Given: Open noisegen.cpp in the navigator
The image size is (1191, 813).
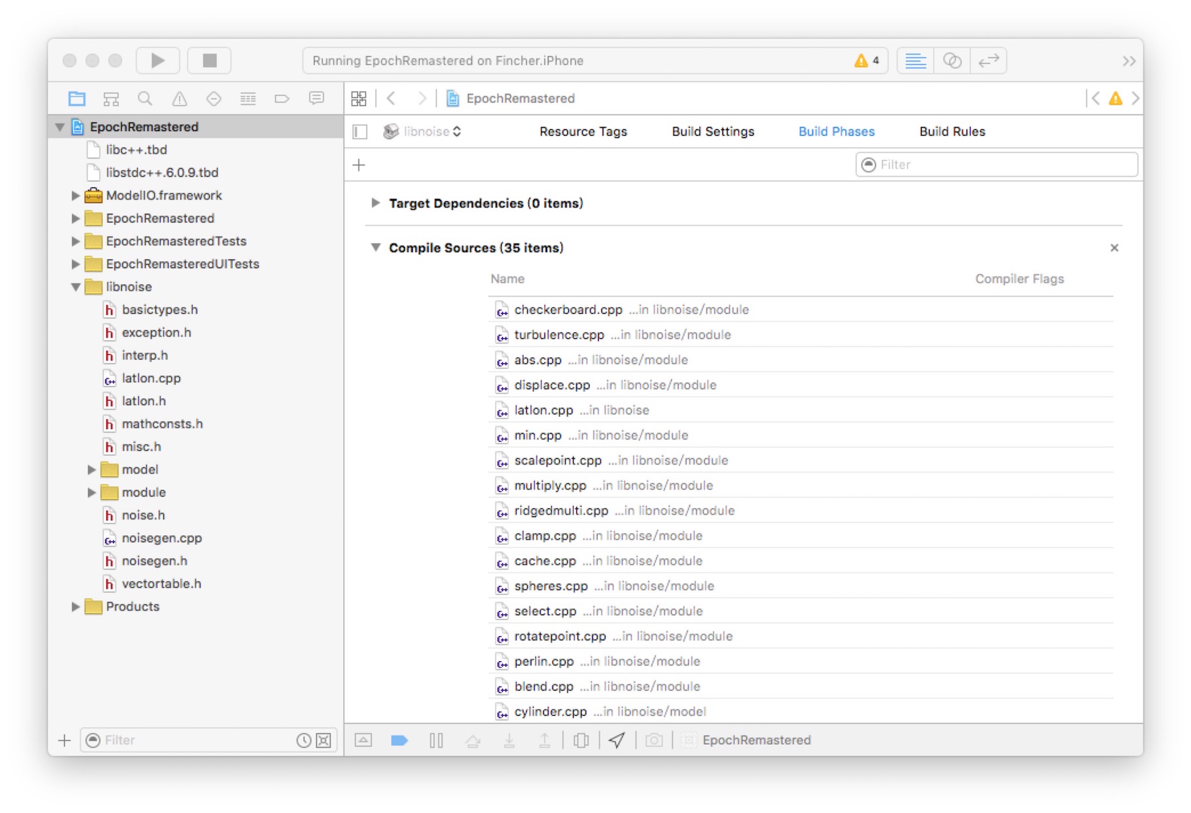Looking at the screenshot, I should (x=196, y=538).
